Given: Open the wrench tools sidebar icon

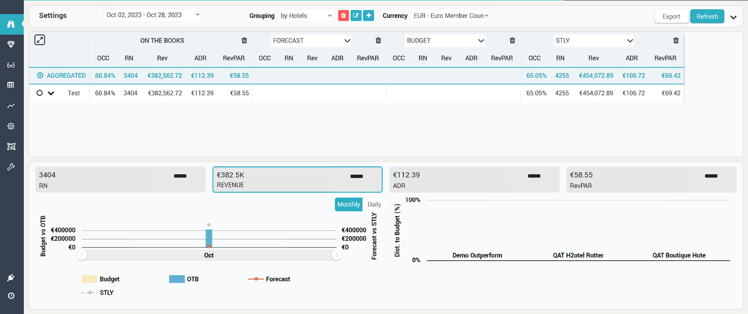Looking at the screenshot, I should click(11, 167).
